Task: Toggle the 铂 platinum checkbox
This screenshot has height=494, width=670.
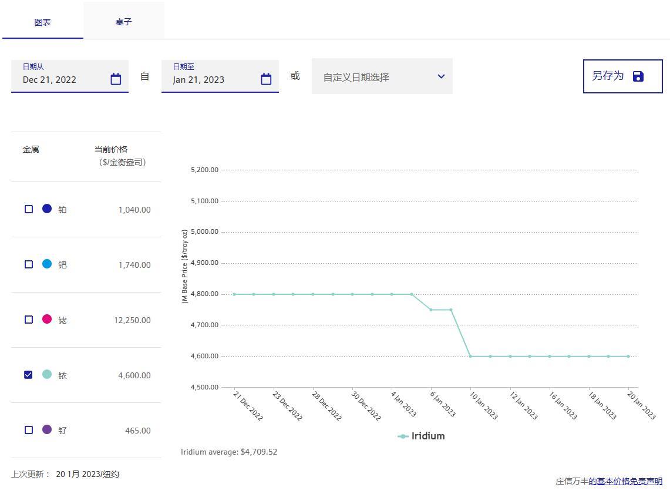Action: (29, 209)
